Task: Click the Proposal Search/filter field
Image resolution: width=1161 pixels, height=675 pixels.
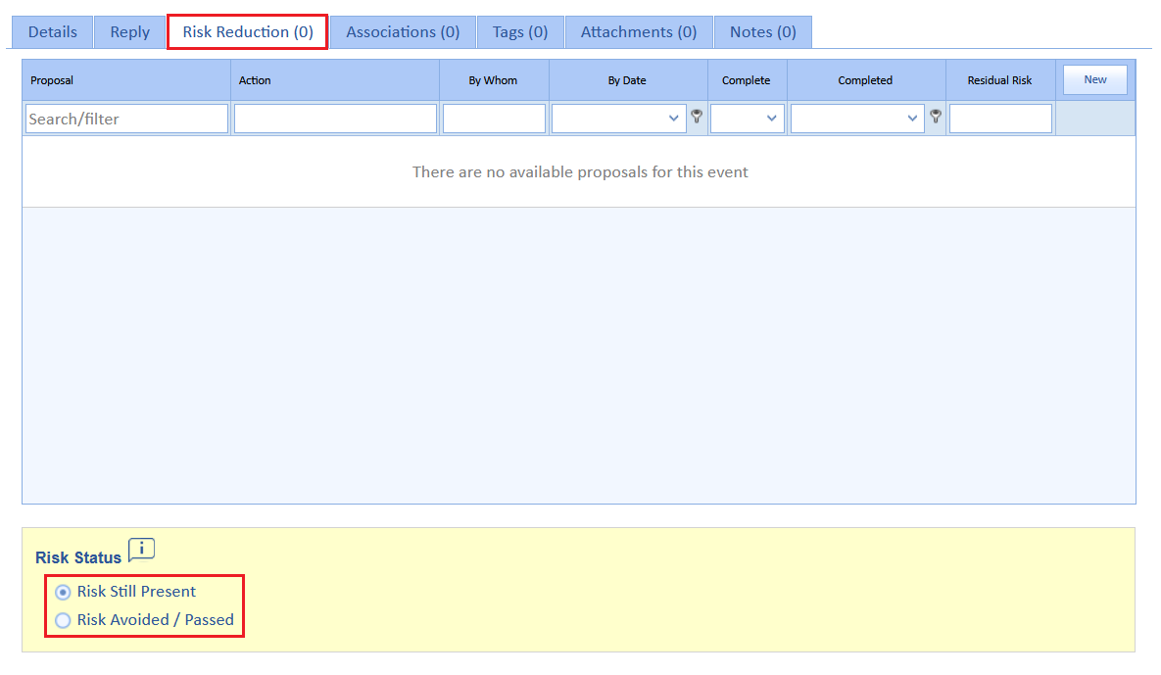Action: (x=126, y=119)
